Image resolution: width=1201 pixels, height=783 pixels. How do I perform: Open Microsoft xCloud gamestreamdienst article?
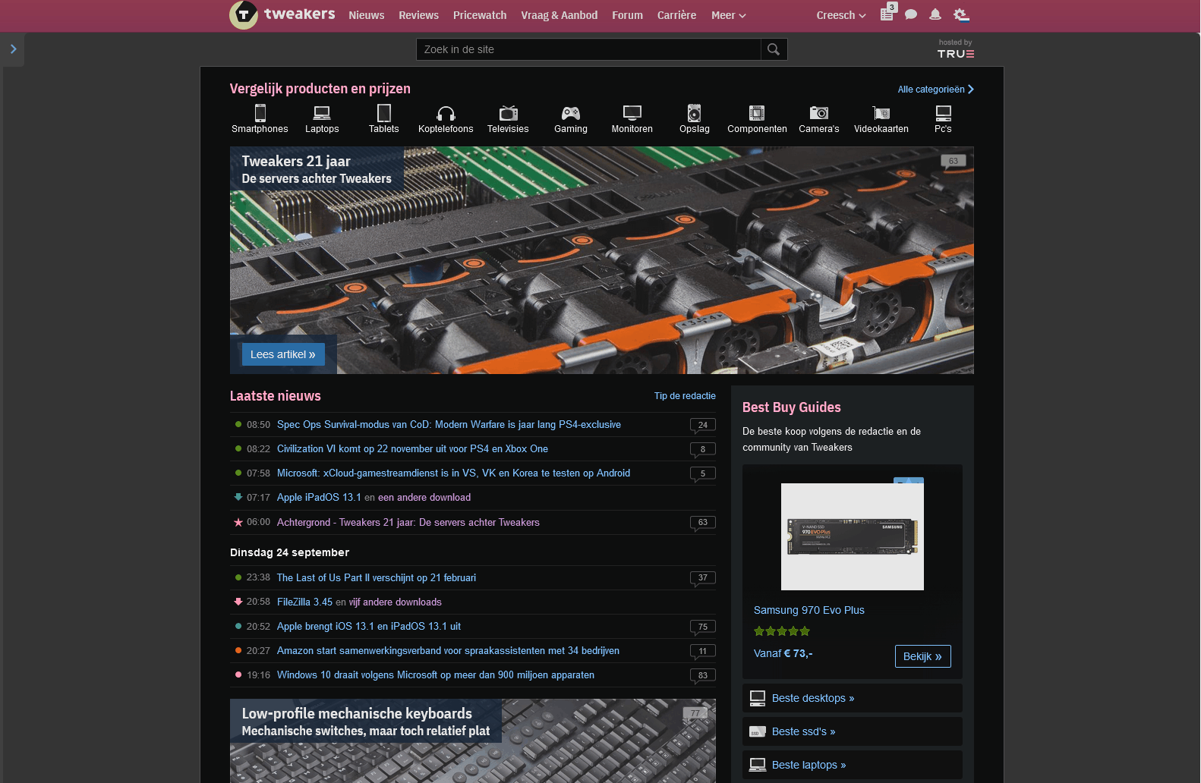tap(453, 473)
